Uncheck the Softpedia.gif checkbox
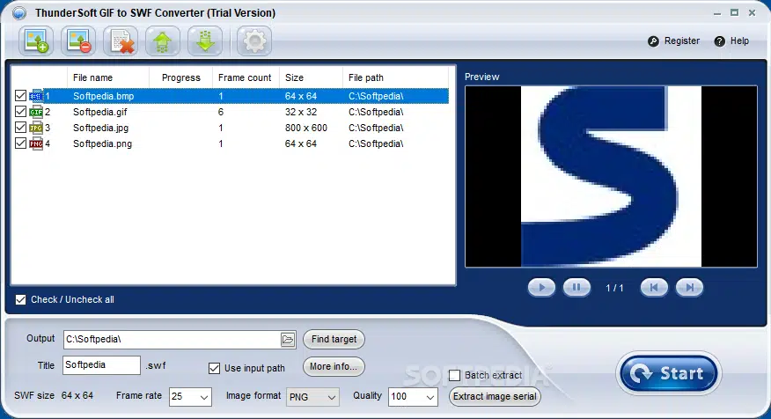This screenshot has width=771, height=419. pyautogui.click(x=20, y=112)
